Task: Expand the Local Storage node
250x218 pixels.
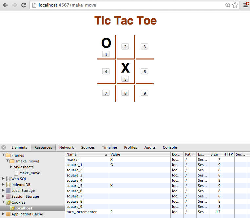Action: pyautogui.click(x=3, y=190)
